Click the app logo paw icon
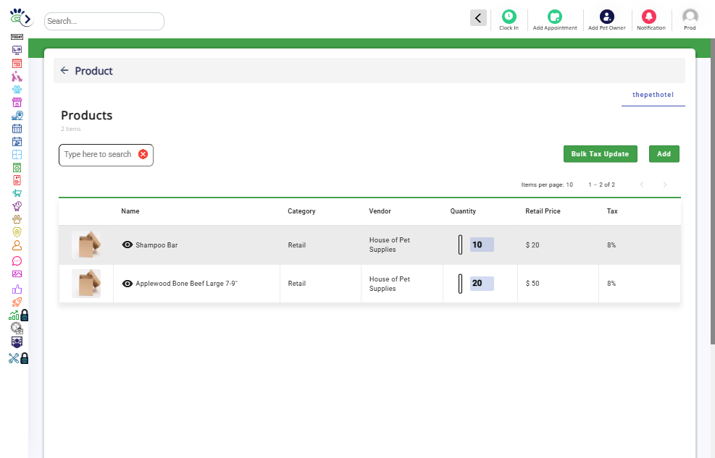The image size is (715, 458). pos(17,15)
